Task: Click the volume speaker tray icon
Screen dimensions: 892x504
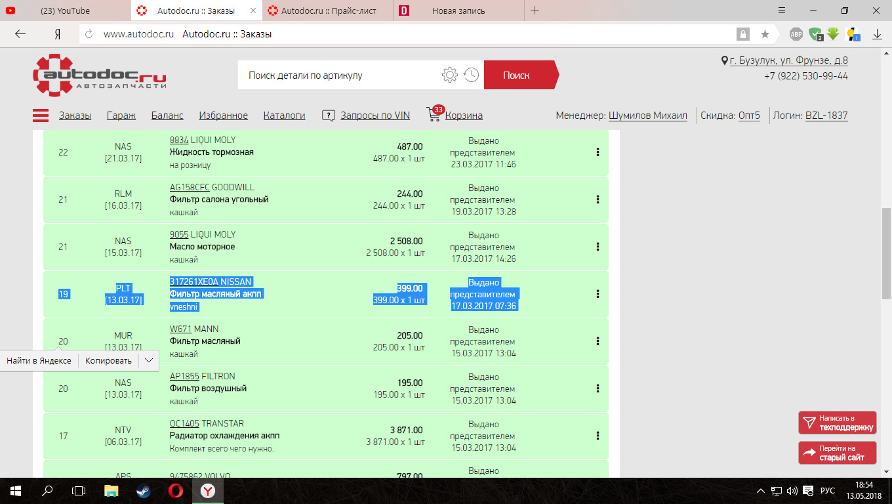Action: pyautogui.click(x=792, y=490)
